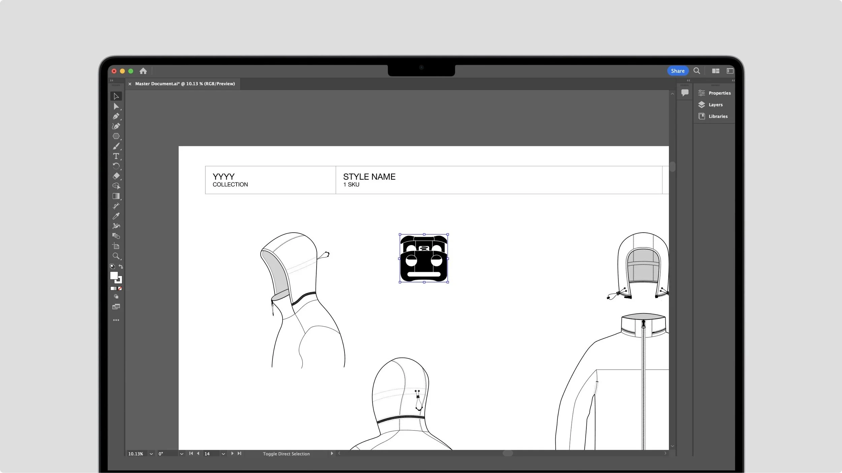
Task: Open the artboard number dropdown
Action: pos(223,454)
